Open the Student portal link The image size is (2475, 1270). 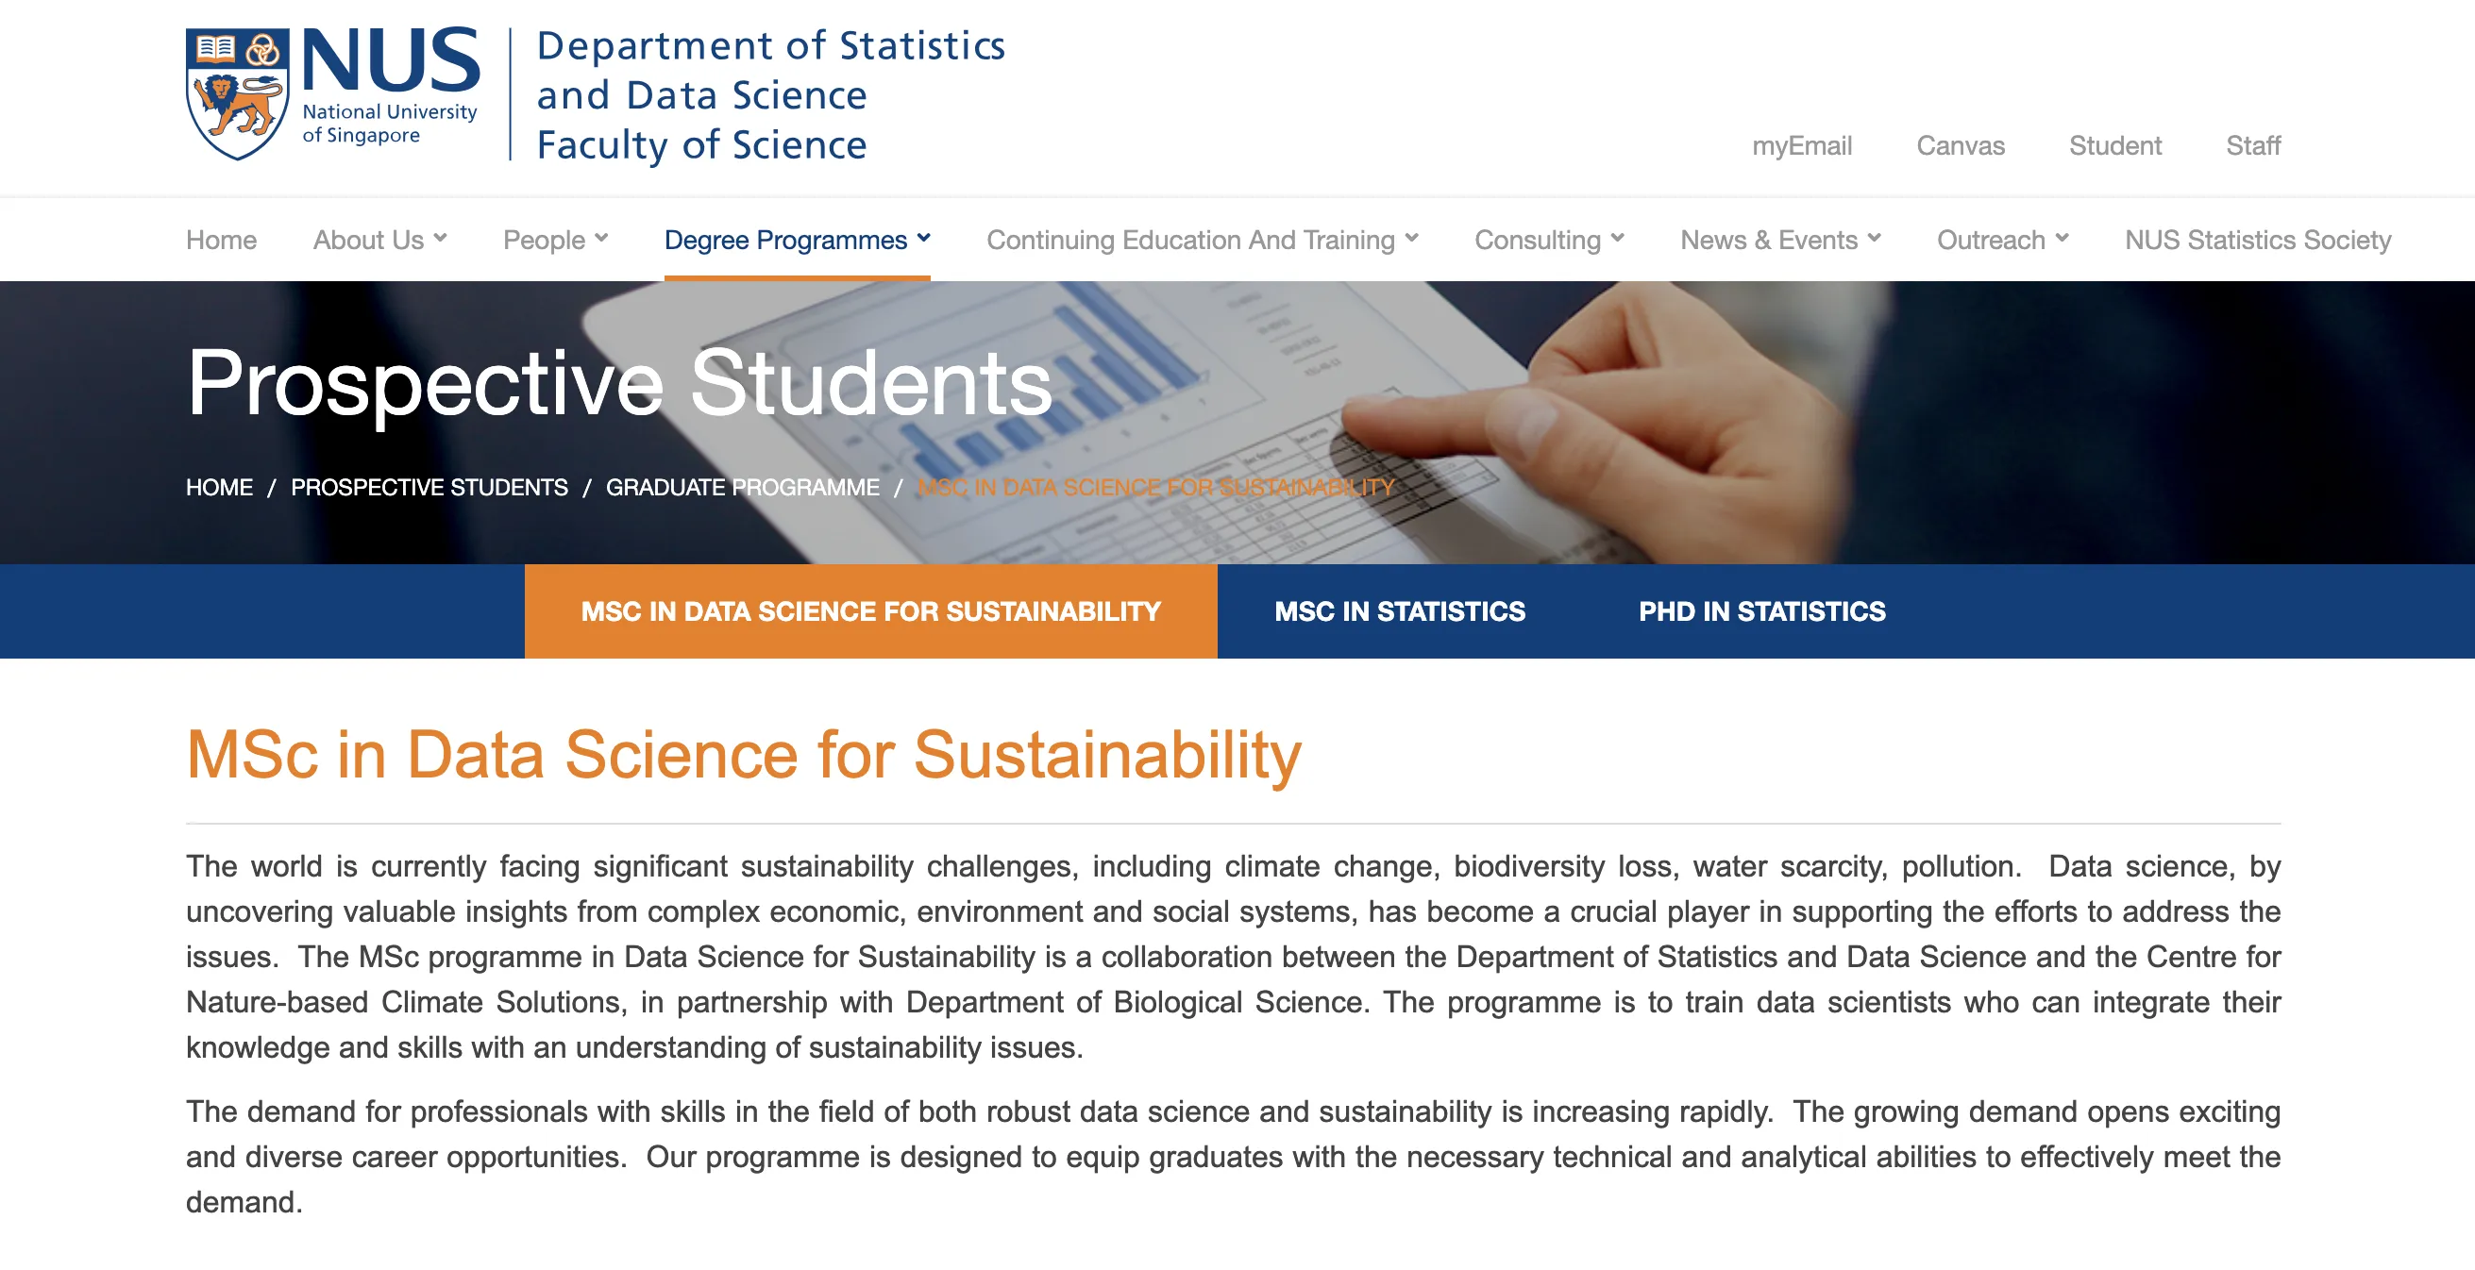click(x=2114, y=146)
